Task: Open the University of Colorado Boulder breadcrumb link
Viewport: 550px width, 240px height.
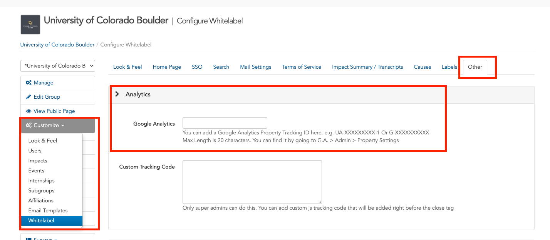Action: pyautogui.click(x=57, y=45)
